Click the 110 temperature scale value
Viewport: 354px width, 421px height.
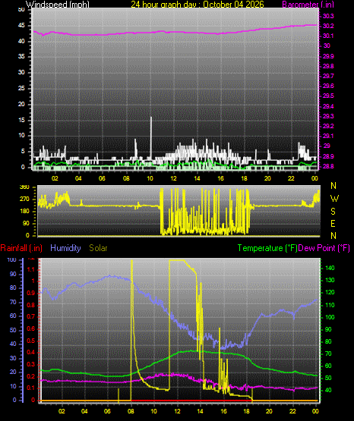pyautogui.click(x=330, y=305)
